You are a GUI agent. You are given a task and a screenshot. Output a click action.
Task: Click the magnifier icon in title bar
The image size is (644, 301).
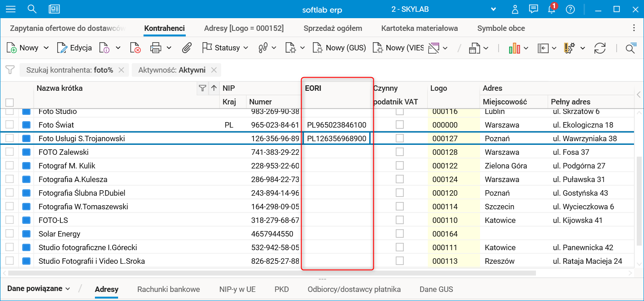tap(32, 9)
